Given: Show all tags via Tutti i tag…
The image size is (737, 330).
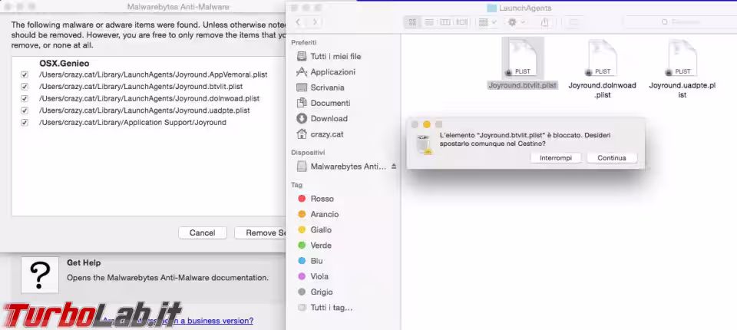Looking at the screenshot, I should 331,308.
